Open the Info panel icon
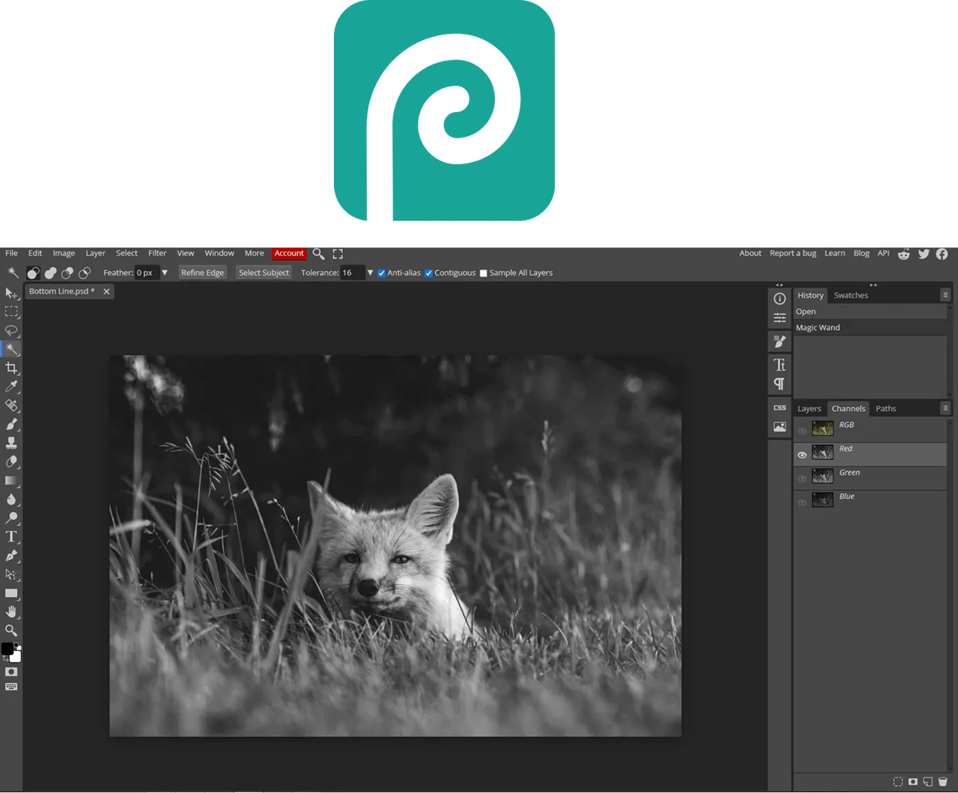 [780, 298]
